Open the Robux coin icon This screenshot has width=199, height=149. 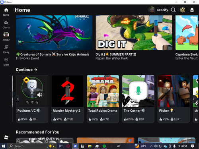183,10
